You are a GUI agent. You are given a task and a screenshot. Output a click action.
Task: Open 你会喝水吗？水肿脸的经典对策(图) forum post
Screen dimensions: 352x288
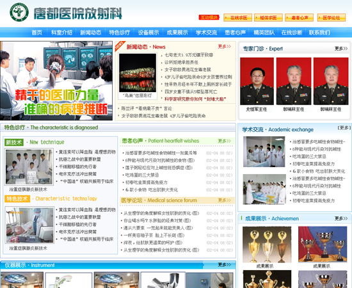157,221
